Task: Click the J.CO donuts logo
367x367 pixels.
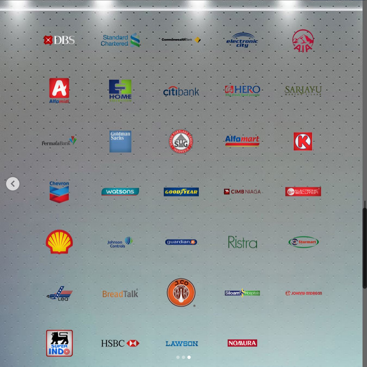Action: 181,293
